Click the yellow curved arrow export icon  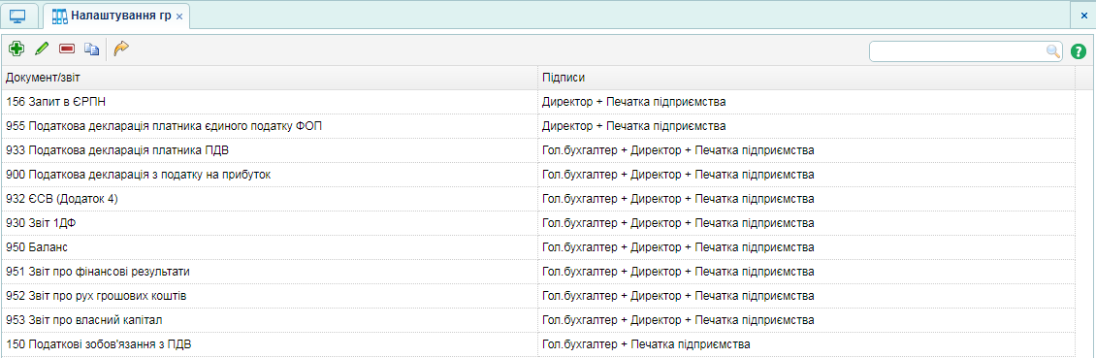121,49
